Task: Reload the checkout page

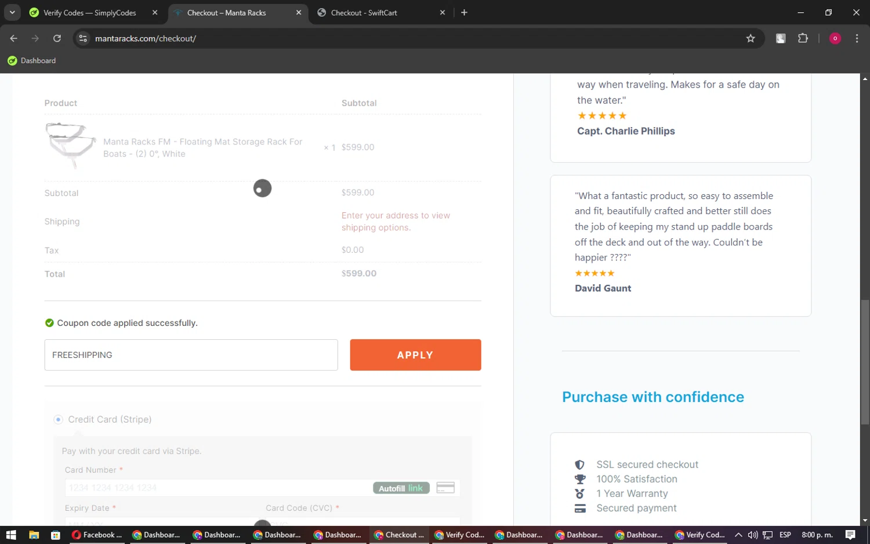Action: point(57,38)
